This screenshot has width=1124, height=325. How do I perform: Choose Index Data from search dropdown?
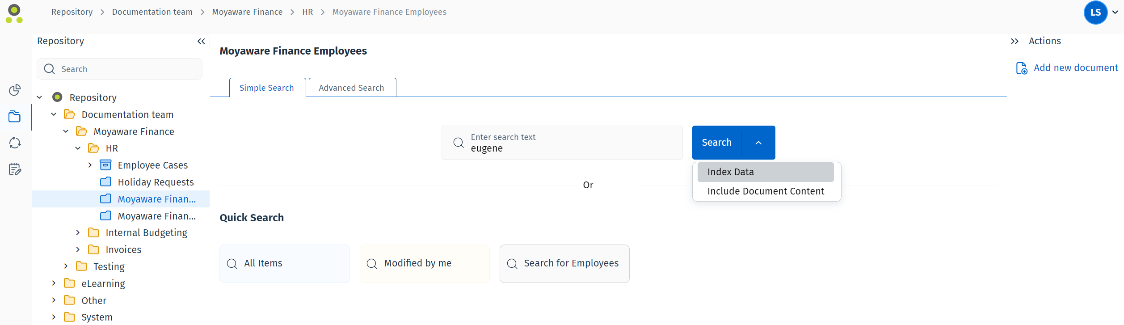tap(765, 172)
